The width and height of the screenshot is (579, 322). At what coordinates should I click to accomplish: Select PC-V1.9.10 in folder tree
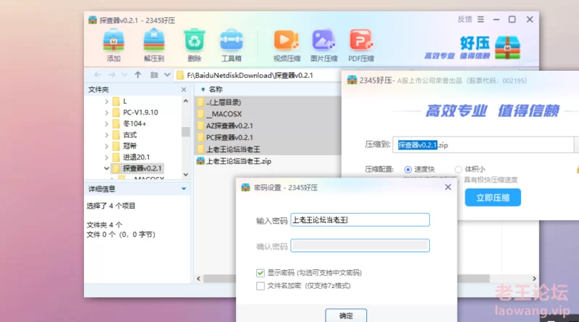pos(140,113)
